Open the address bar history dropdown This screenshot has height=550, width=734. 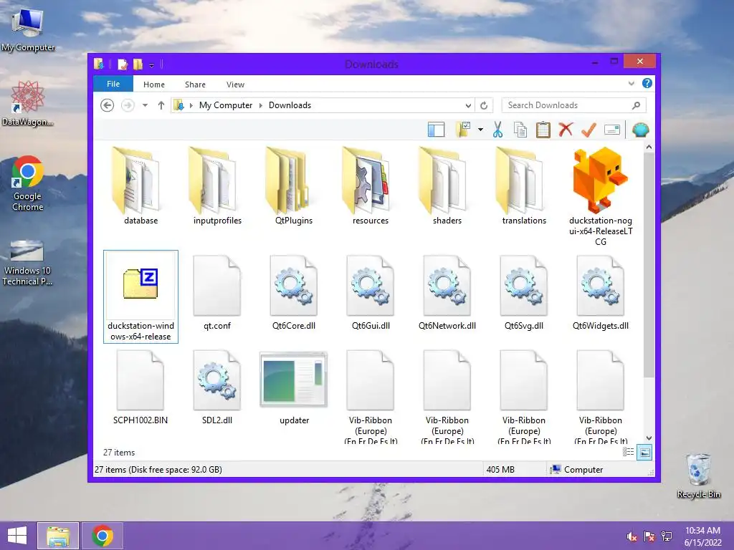468,105
